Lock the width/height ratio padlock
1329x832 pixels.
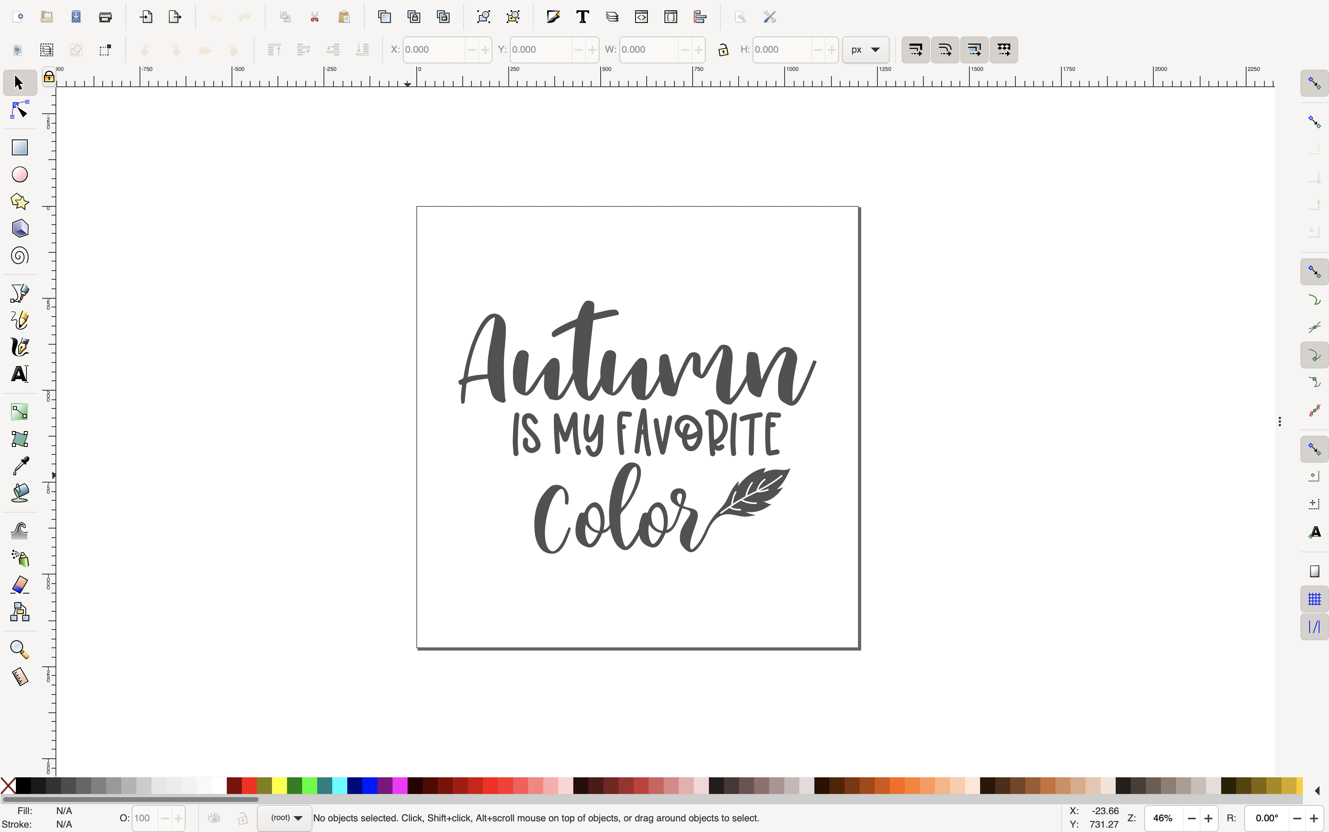click(723, 50)
